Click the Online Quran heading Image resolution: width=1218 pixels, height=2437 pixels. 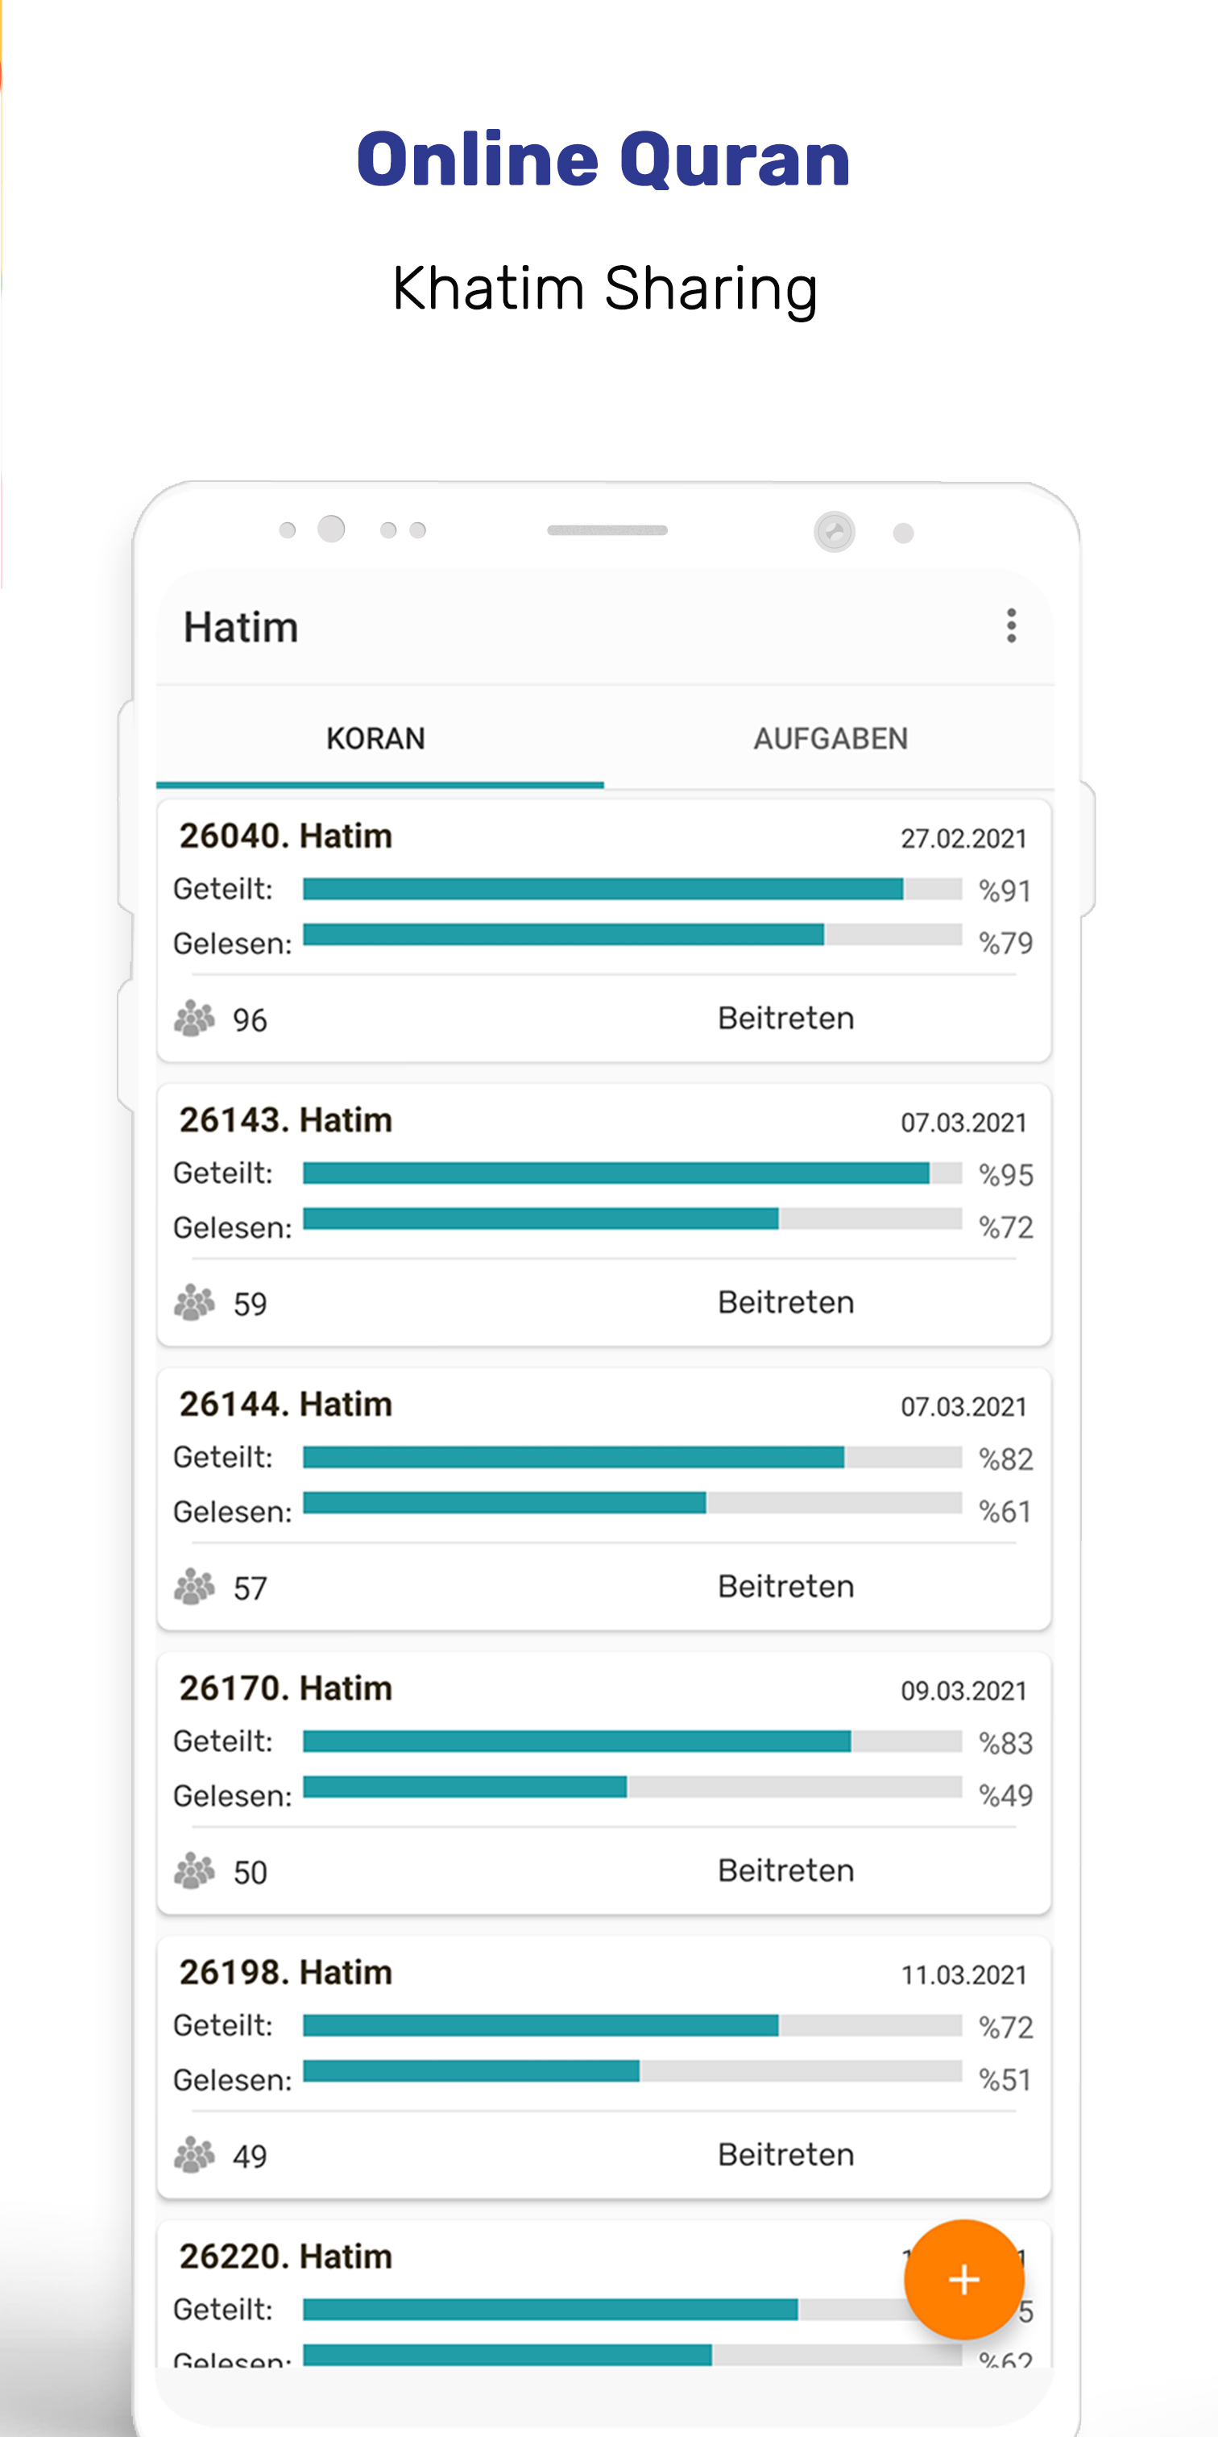coord(604,158)
